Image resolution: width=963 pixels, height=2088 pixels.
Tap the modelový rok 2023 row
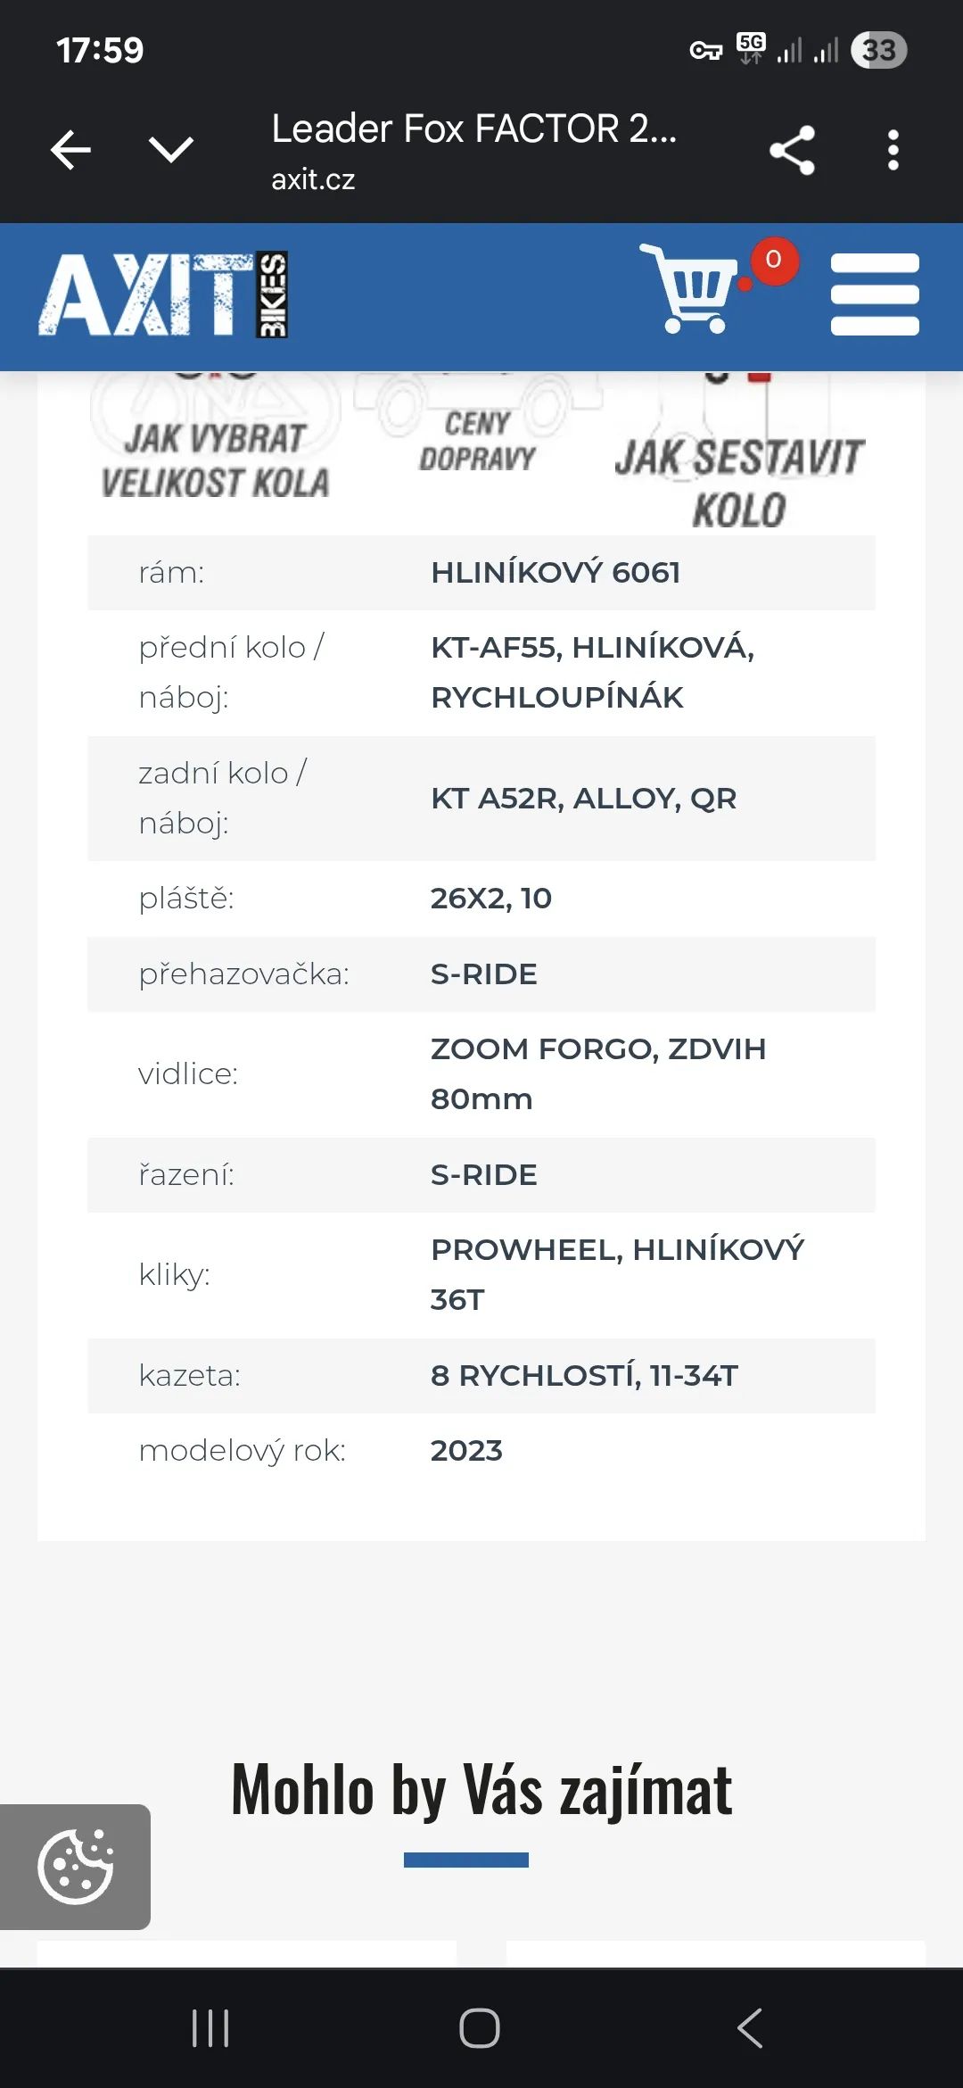click(x=481, y=1451)
